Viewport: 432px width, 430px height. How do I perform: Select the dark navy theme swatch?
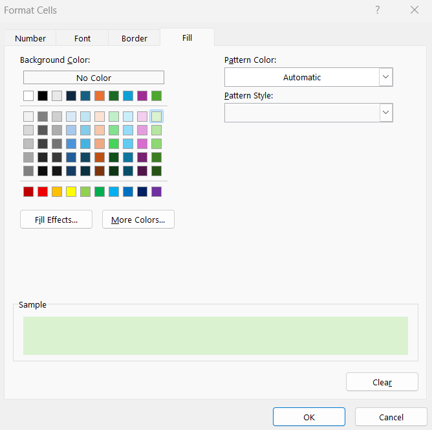(x=71, y=96)
